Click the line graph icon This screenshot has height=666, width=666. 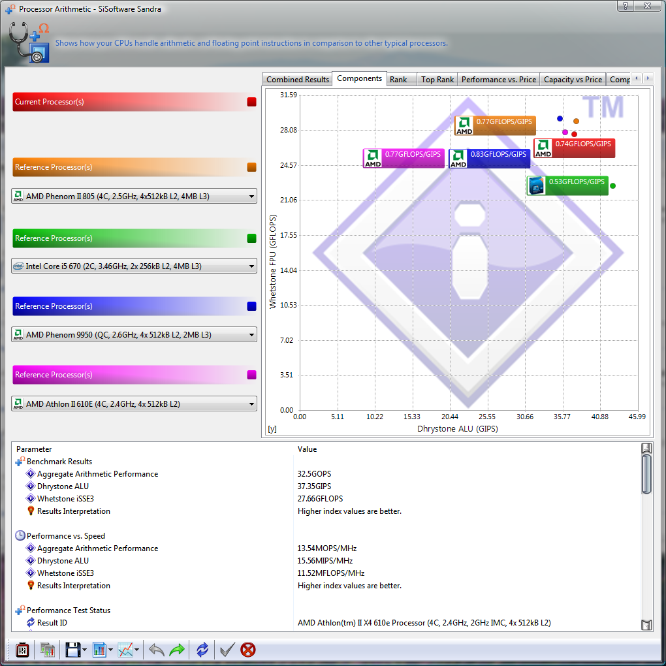tap(125, 650)
